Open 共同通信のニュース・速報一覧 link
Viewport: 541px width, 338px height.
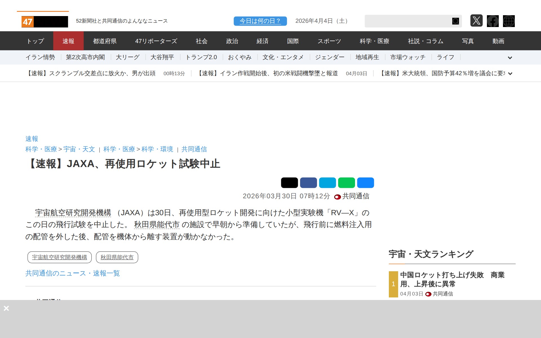pyautogui.click(x=73, y=273)
